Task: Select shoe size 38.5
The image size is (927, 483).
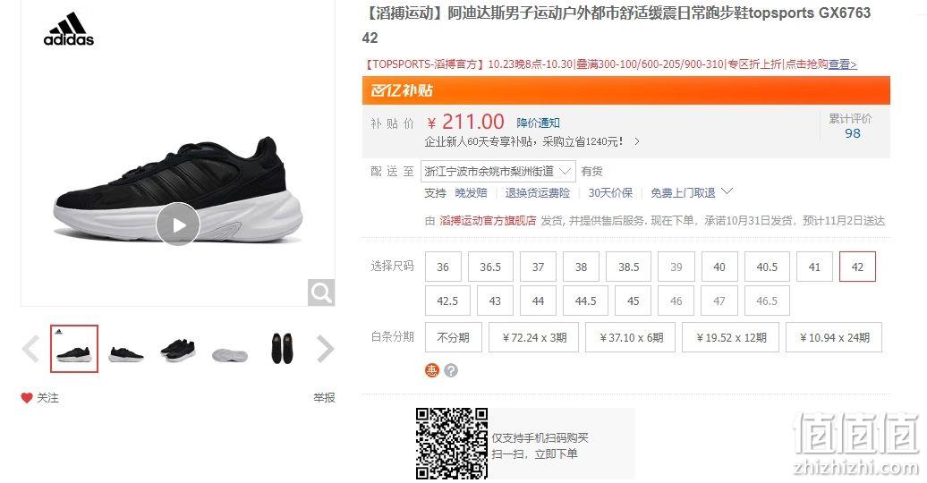Action: (x=628, y=267)
